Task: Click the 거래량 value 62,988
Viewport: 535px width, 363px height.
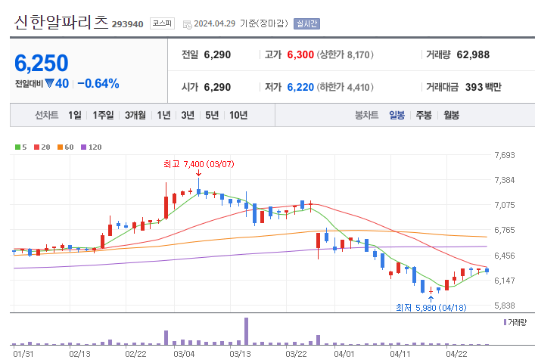Action: pyautogui.click(x=473, y=54)
